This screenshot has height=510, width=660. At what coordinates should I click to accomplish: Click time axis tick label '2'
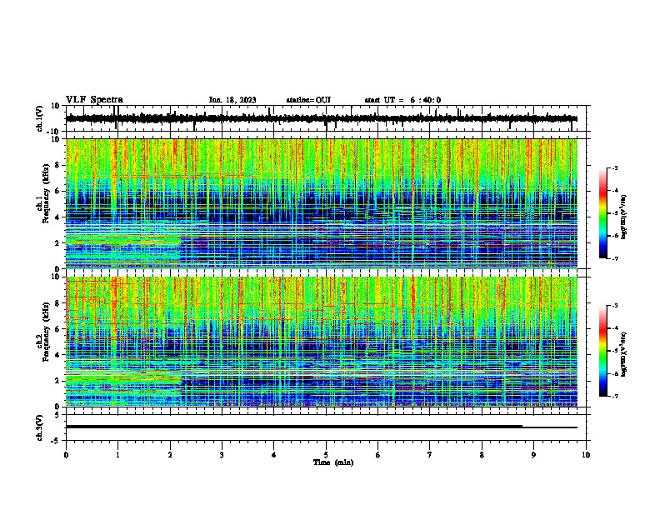pos(170,455)
